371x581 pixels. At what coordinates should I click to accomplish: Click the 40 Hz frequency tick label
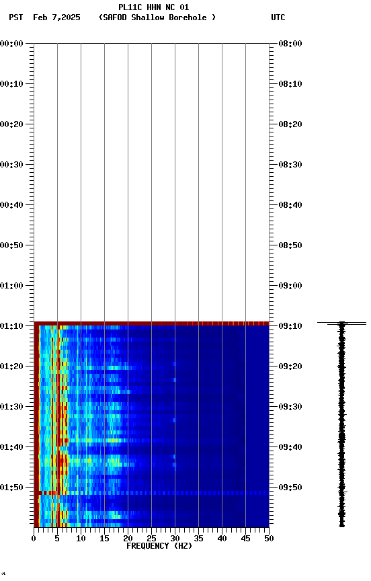tap(222, 539)
